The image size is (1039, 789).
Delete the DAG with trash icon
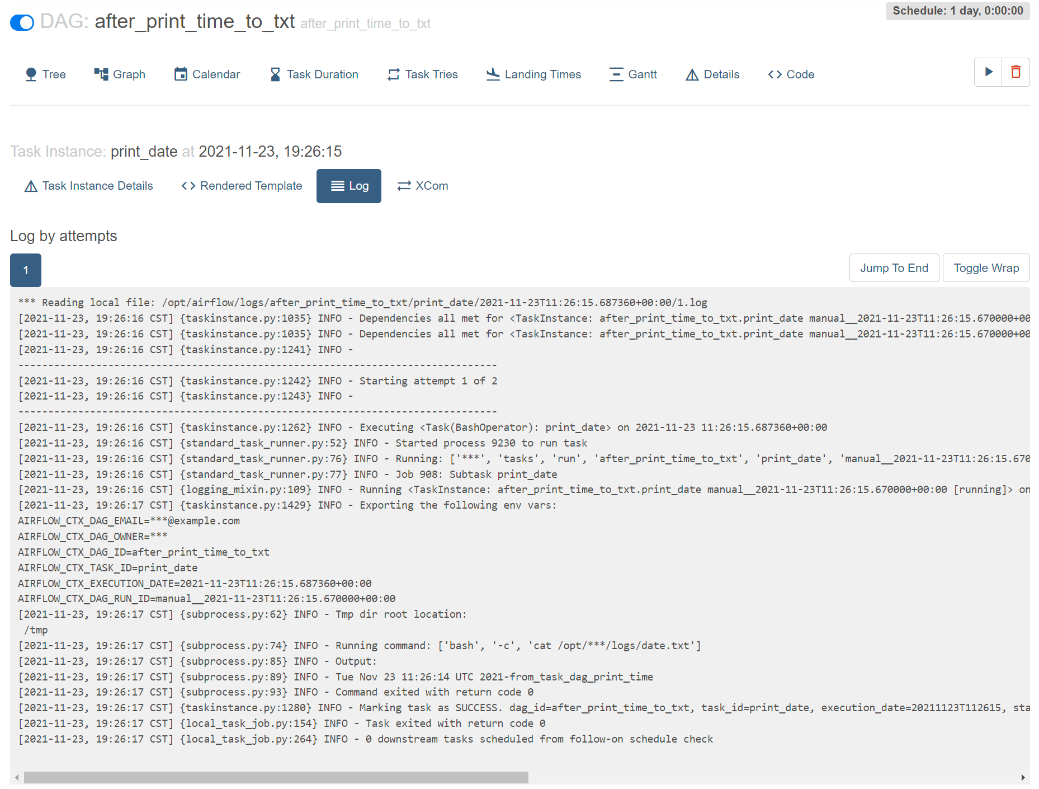[x=1016, y=72]
